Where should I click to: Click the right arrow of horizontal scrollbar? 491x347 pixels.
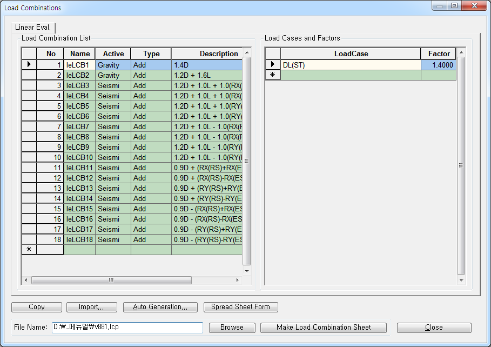point(237,280)
